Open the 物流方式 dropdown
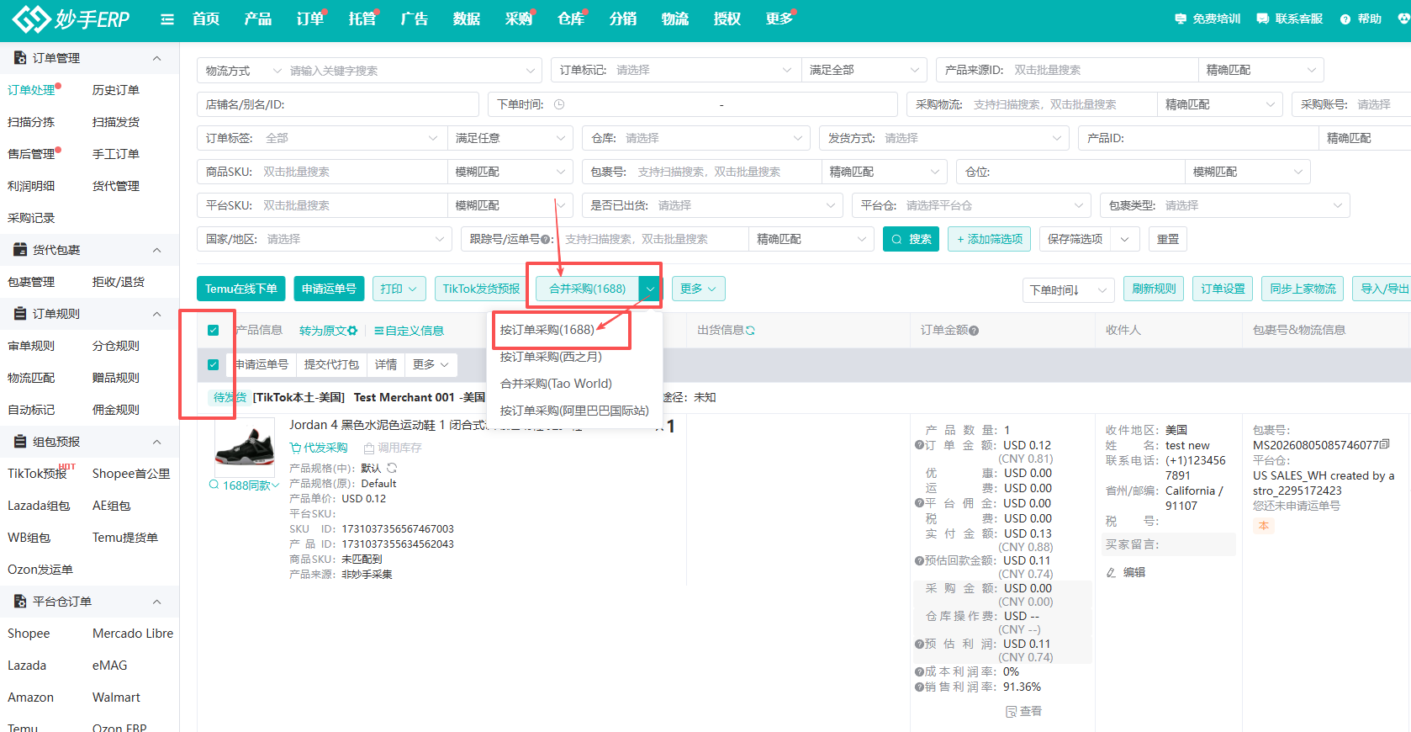Viewport: 1411px width, 732px height. click(244, 71)
